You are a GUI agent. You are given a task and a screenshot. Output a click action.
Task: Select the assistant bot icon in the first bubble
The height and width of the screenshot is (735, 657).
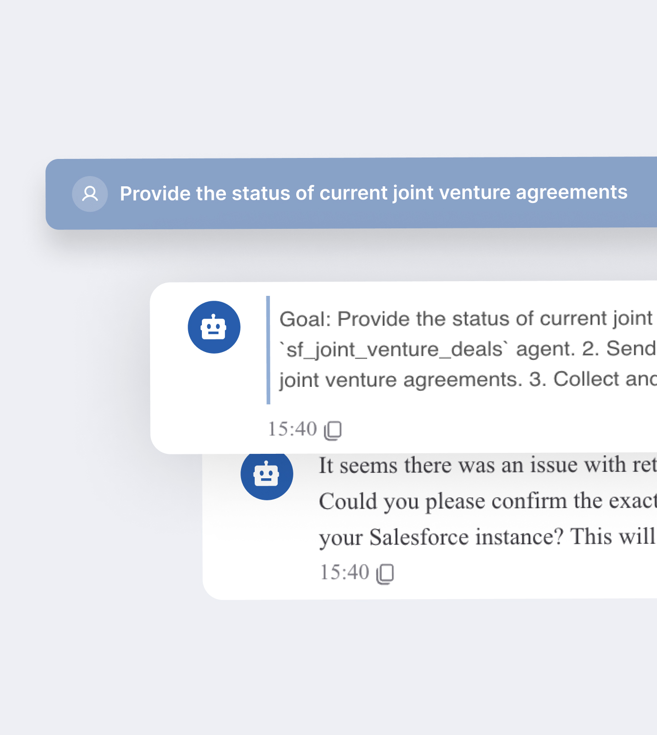214,327
